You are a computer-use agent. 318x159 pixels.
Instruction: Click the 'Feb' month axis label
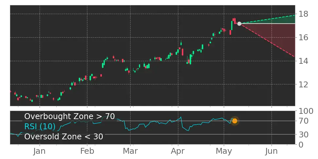(x=87, y=151)
